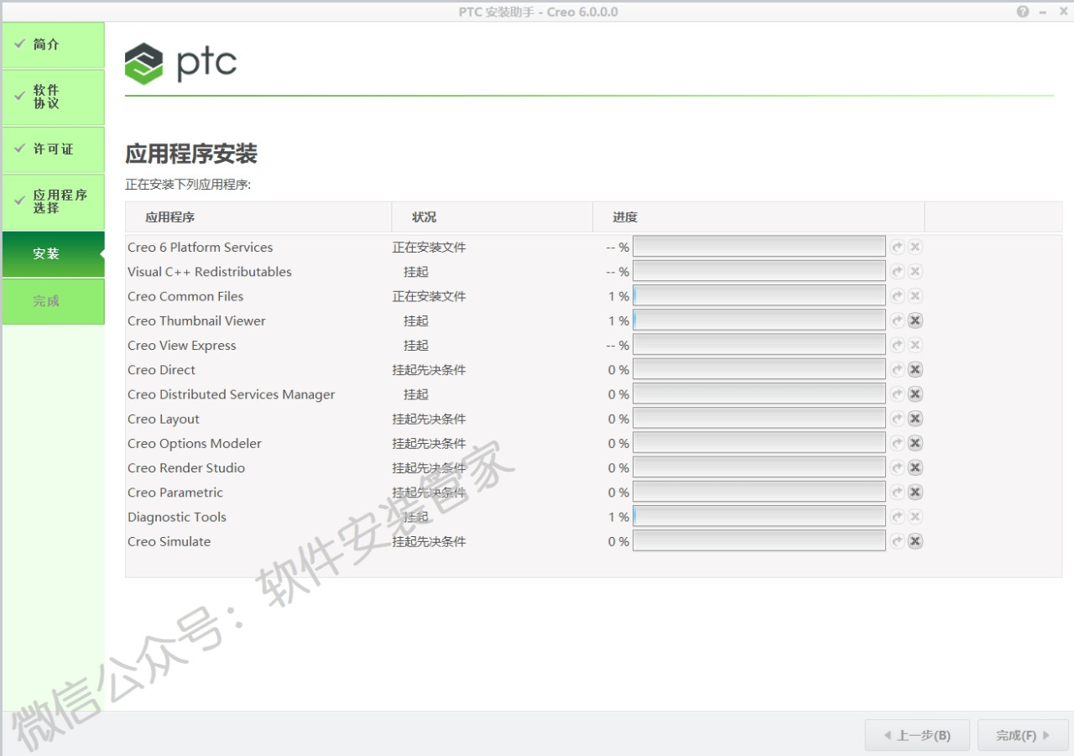Viewport: 1074px width, 756px height.
Task: Select the 安装 step in sidebar
Action: (x=53, y=254)
